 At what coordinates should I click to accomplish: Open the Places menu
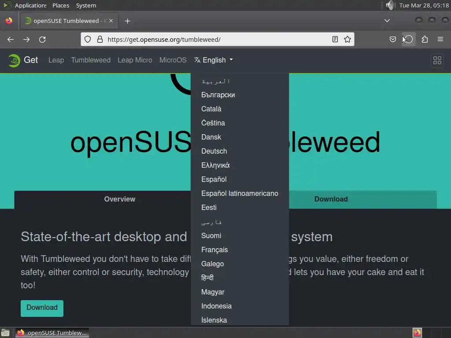pos(61,5)
